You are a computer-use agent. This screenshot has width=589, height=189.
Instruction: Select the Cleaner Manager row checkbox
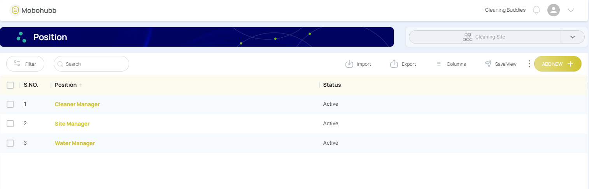(10, 104)
